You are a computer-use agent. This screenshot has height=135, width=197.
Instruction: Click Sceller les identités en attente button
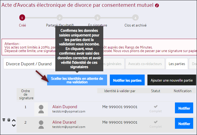tap(77, 80)
